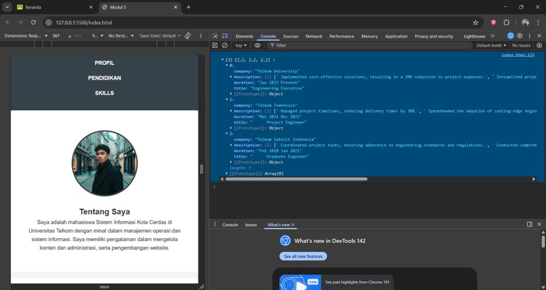The height and width of the screenshot is (290, 546).
Task: Toggle the device toolbar icon
Action: tap(224, 36)
